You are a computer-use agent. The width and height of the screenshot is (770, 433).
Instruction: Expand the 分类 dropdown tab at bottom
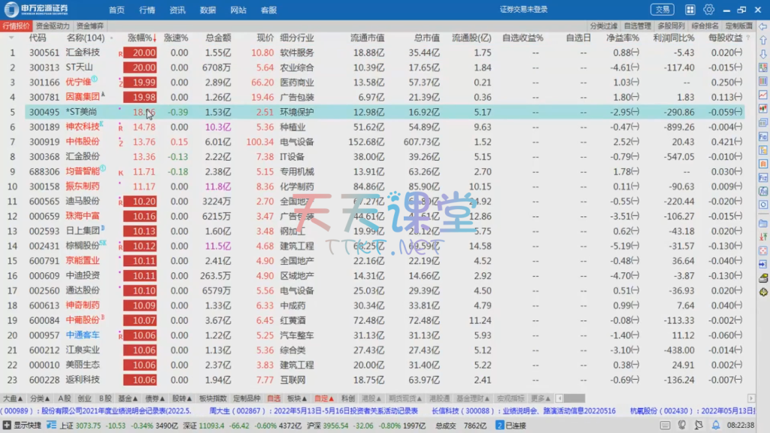[38, 398]
